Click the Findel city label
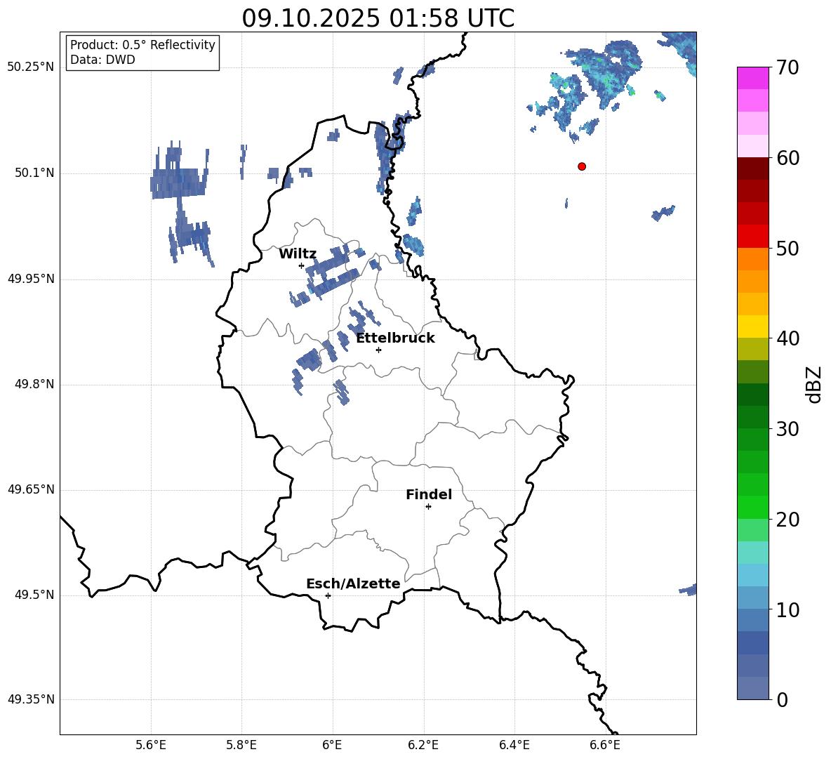 429,494
